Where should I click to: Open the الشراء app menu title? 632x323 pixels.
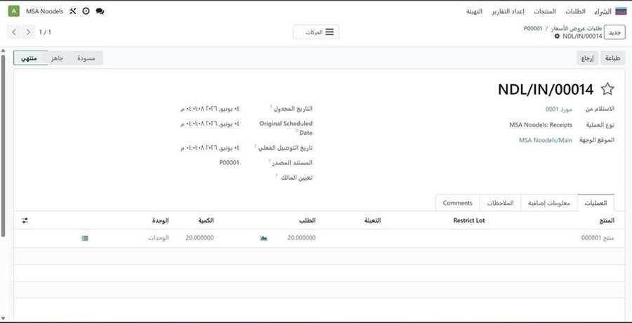coord(603,11)
